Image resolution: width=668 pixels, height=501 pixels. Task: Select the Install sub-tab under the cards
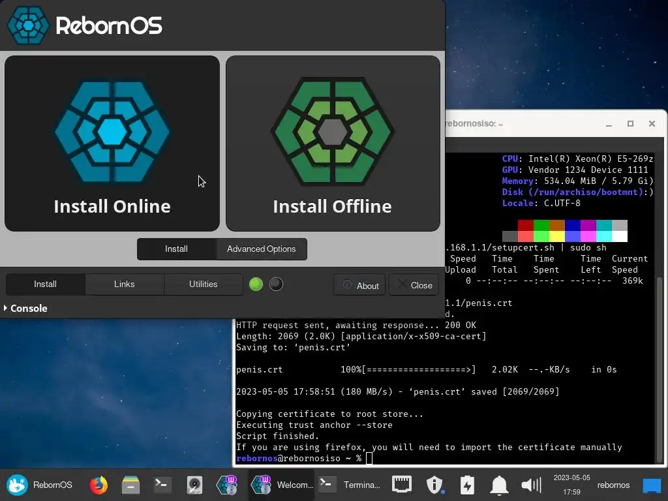coord(176,249)
